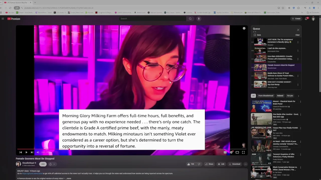This screenshot has width=321, height=180.
Task: Join the ShoeOnHead channel membership
Action: point(43,164)
